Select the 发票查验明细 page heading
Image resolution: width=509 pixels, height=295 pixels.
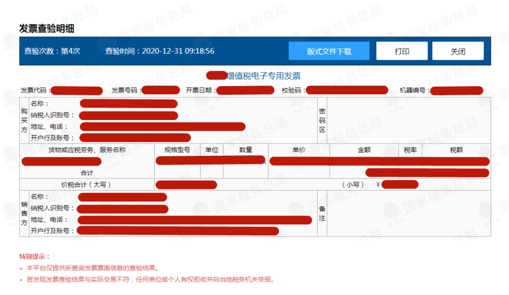click(x=47, y=28)
